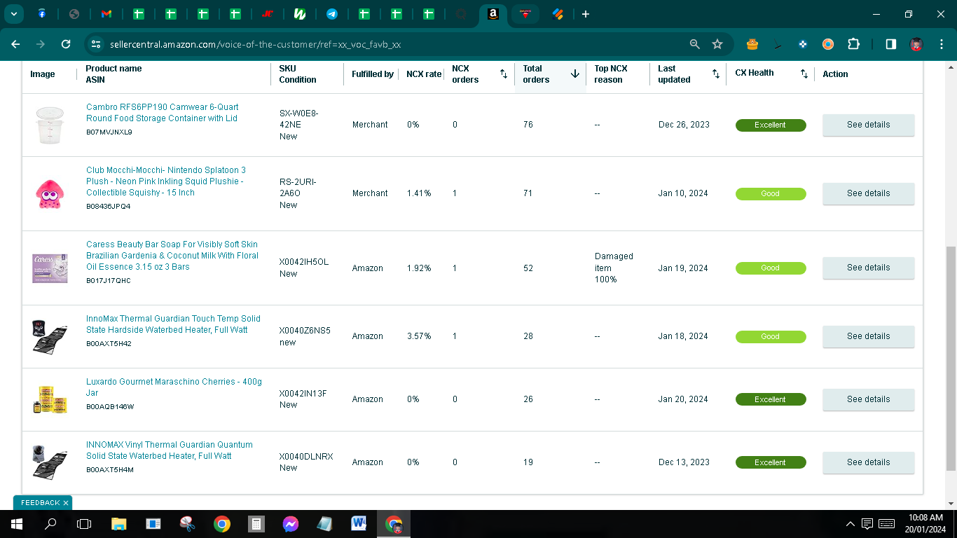Open the Luxardo Maraschino Cherries link
The width and height of the screenshot is (957, 538).
coord(174,387)
